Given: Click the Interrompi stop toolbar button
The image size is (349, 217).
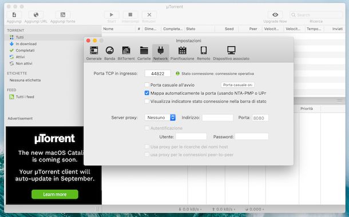Looking at the screenshot, I should tap(130, 15).
